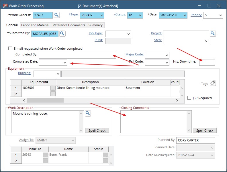This screenshot has width=227, height=172.
Task: Click into the Hrs. Downtime field
Action: (207, 62)
